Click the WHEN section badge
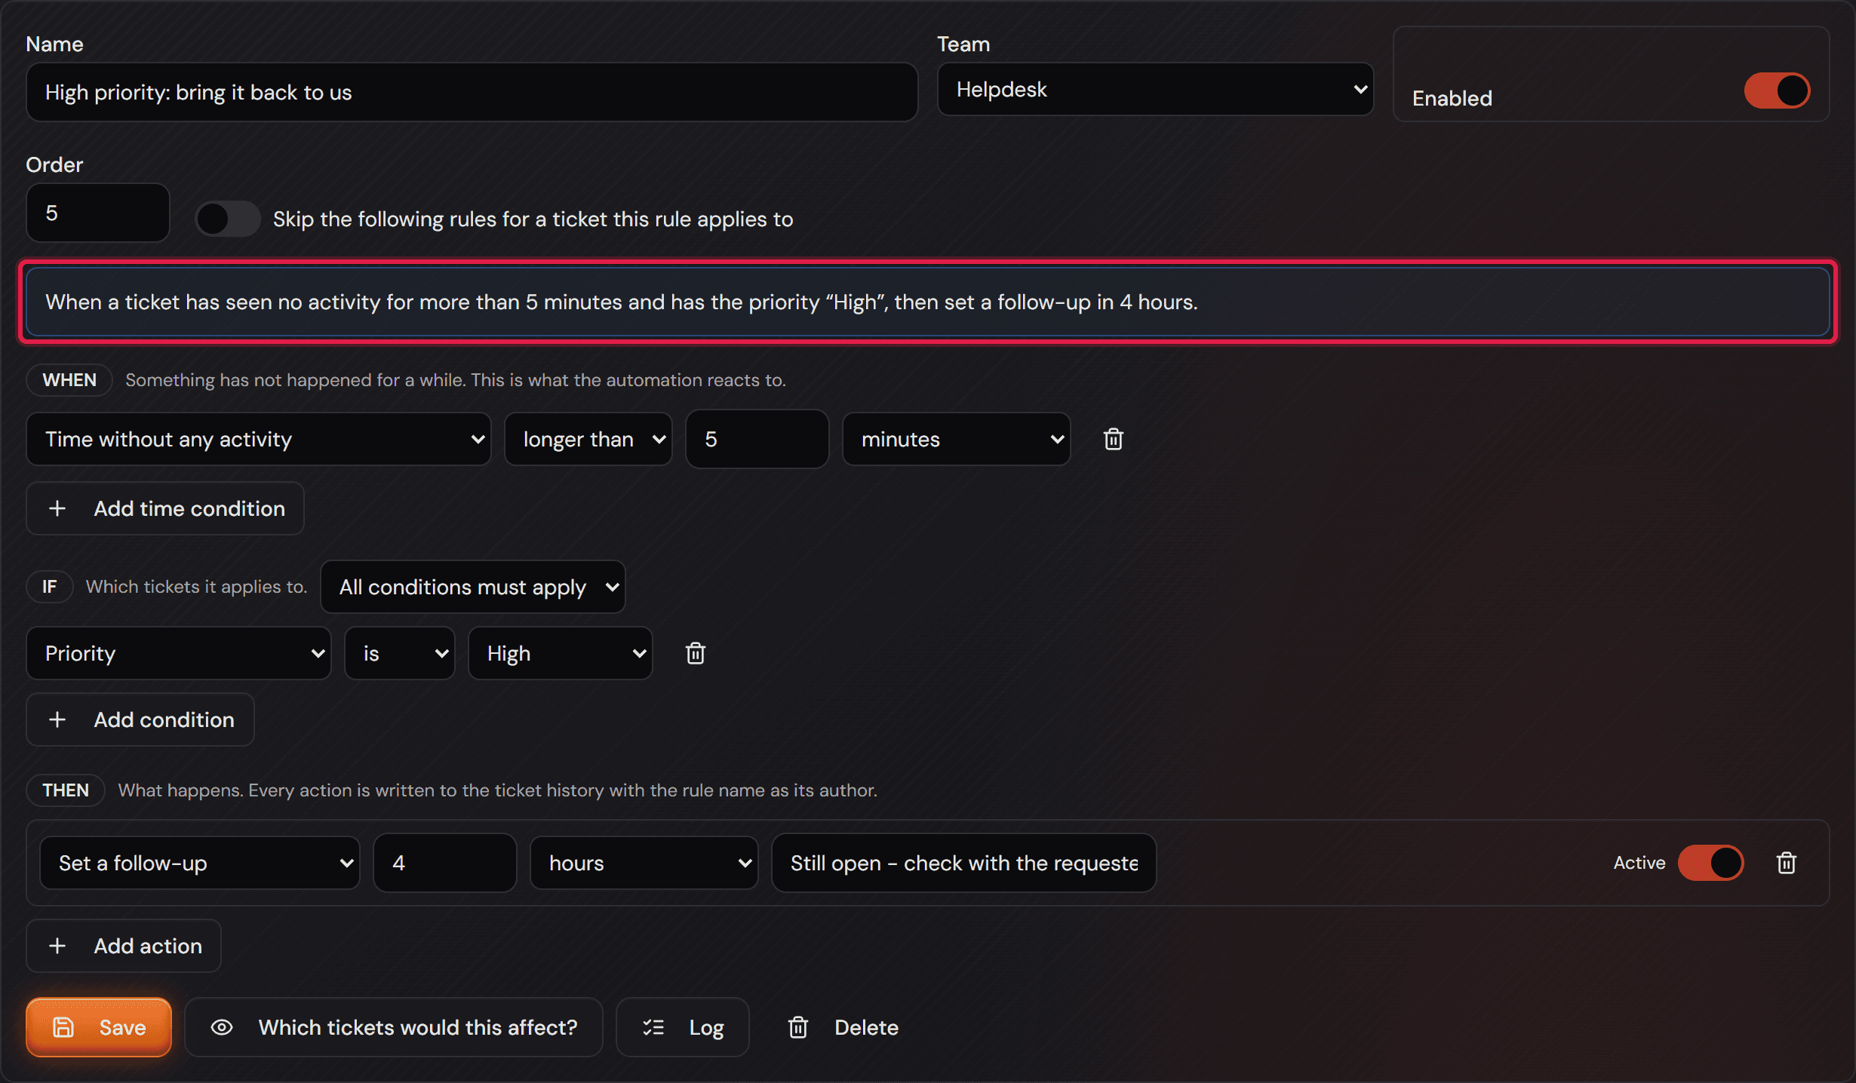Screen dimensions: 1856x1083 [69, 380]
